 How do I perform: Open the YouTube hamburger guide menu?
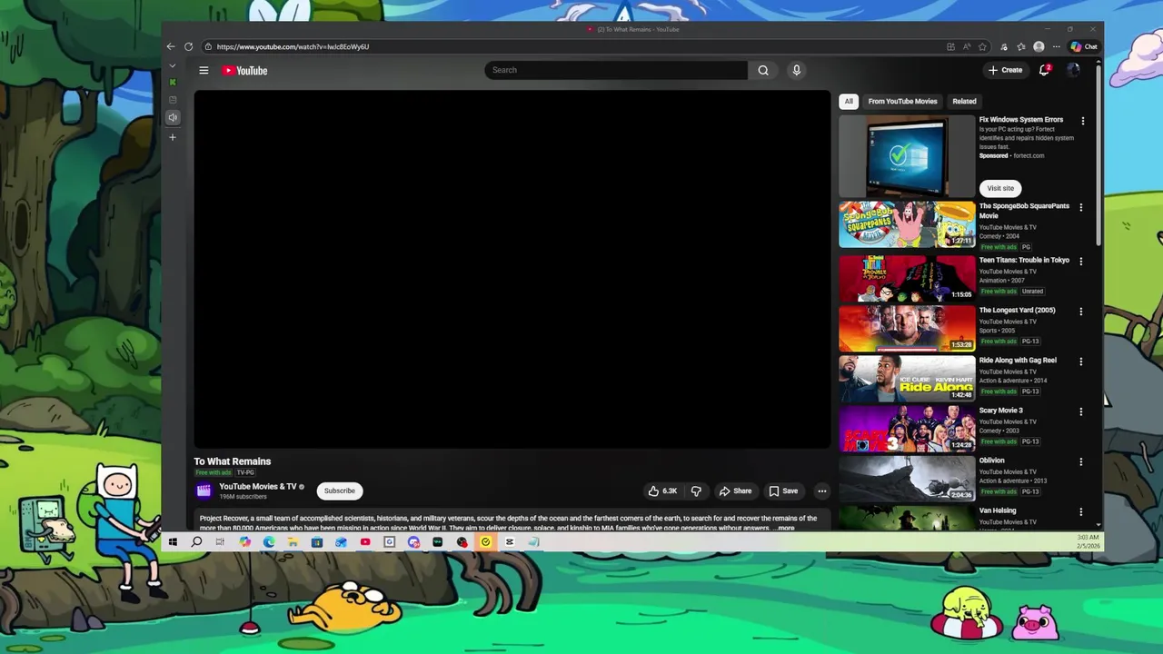(204, 70)
